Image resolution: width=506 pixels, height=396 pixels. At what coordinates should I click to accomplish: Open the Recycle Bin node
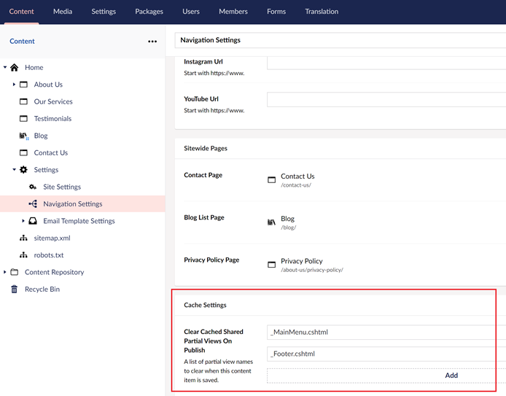[x=42, y=290]
